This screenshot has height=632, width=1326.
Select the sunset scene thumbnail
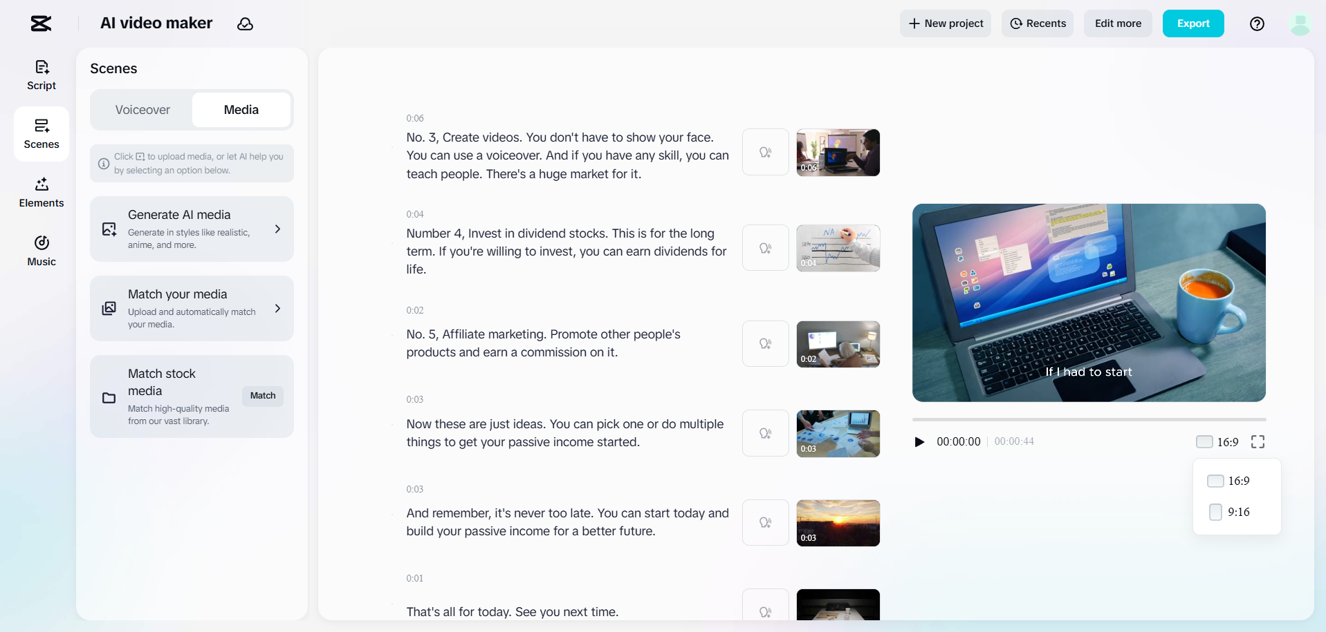838,523
